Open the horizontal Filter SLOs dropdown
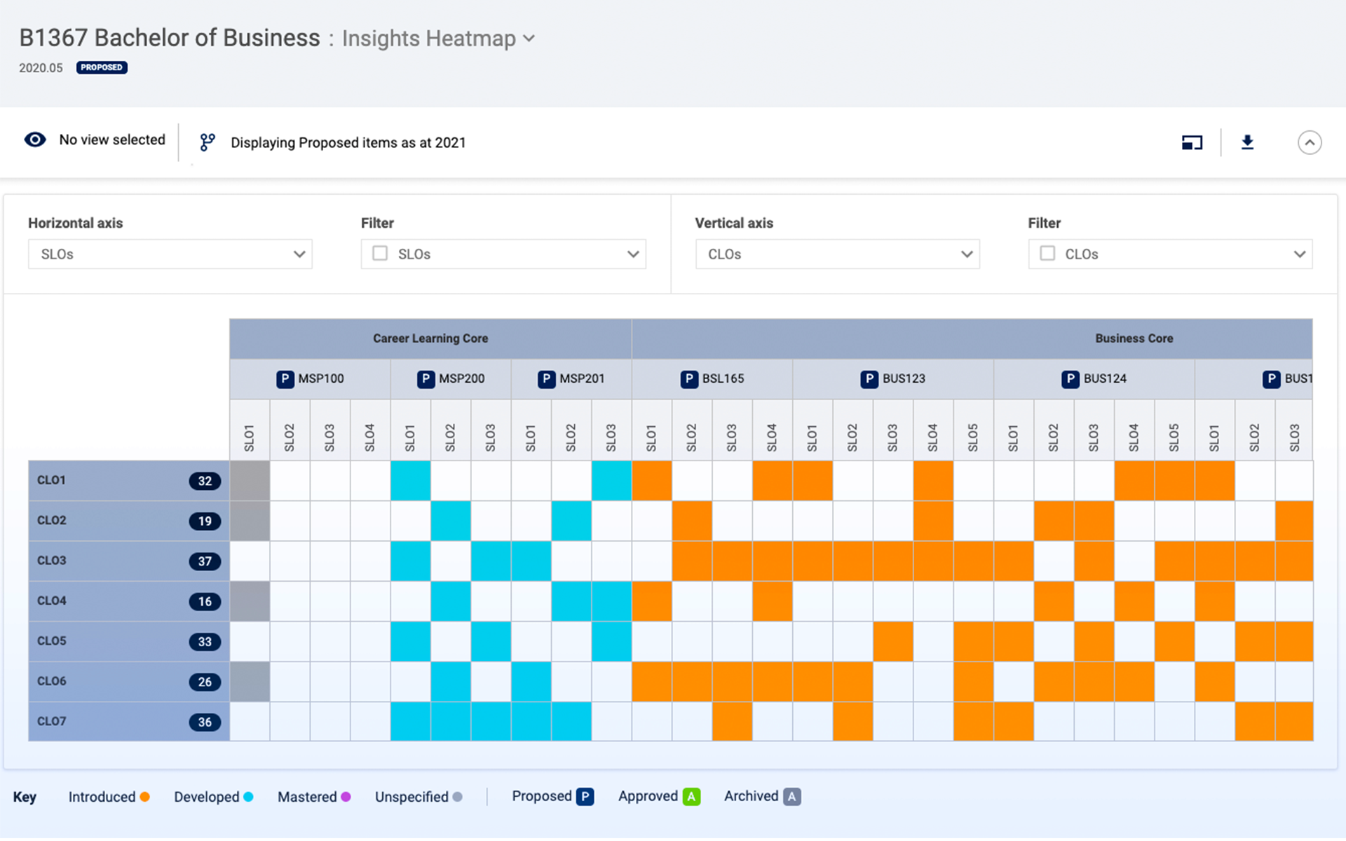Image resolution: width=1346 pixels, height=841 pixels. [x=503, y=254]
